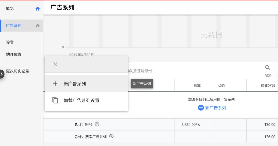Click the 广告系列 page title

[62, 8]
